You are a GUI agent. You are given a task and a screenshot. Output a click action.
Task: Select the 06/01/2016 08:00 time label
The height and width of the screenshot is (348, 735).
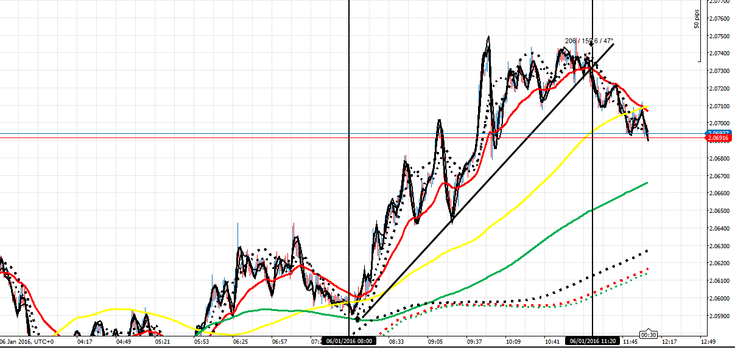pos(348,342)
